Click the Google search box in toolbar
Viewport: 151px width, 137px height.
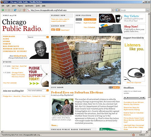point(133,10)
